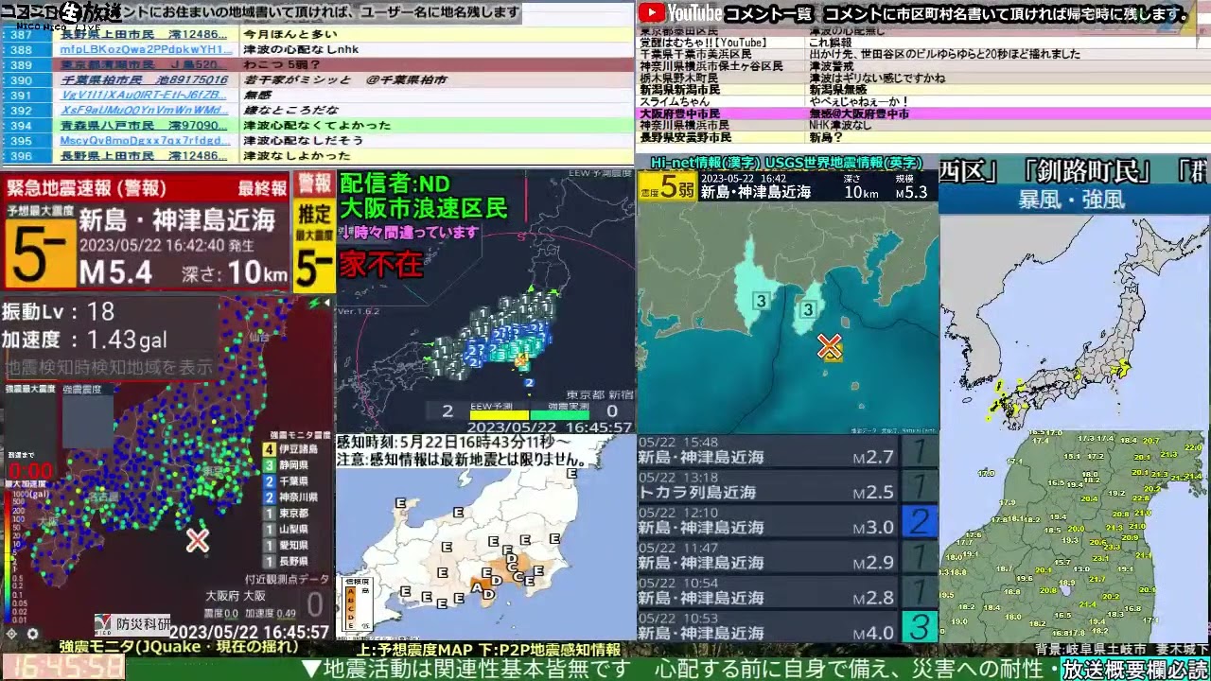Click the green lightning bolt status icon
The width and height of the screenshot is (1211, 681).
315,304
